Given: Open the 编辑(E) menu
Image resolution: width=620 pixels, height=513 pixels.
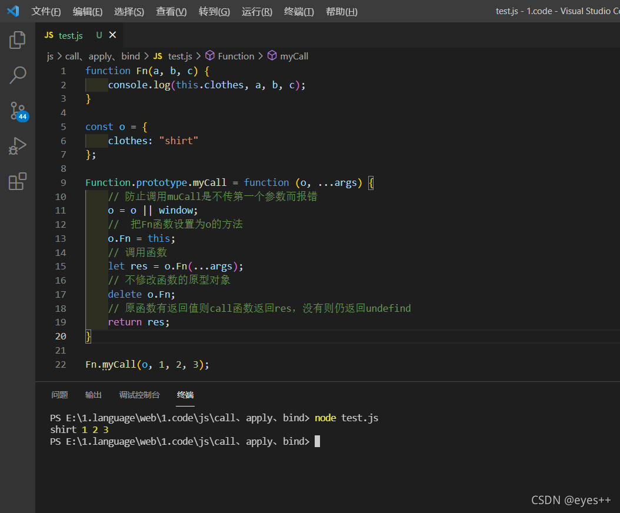Looking at the screenshot, I should coord(88,11).
